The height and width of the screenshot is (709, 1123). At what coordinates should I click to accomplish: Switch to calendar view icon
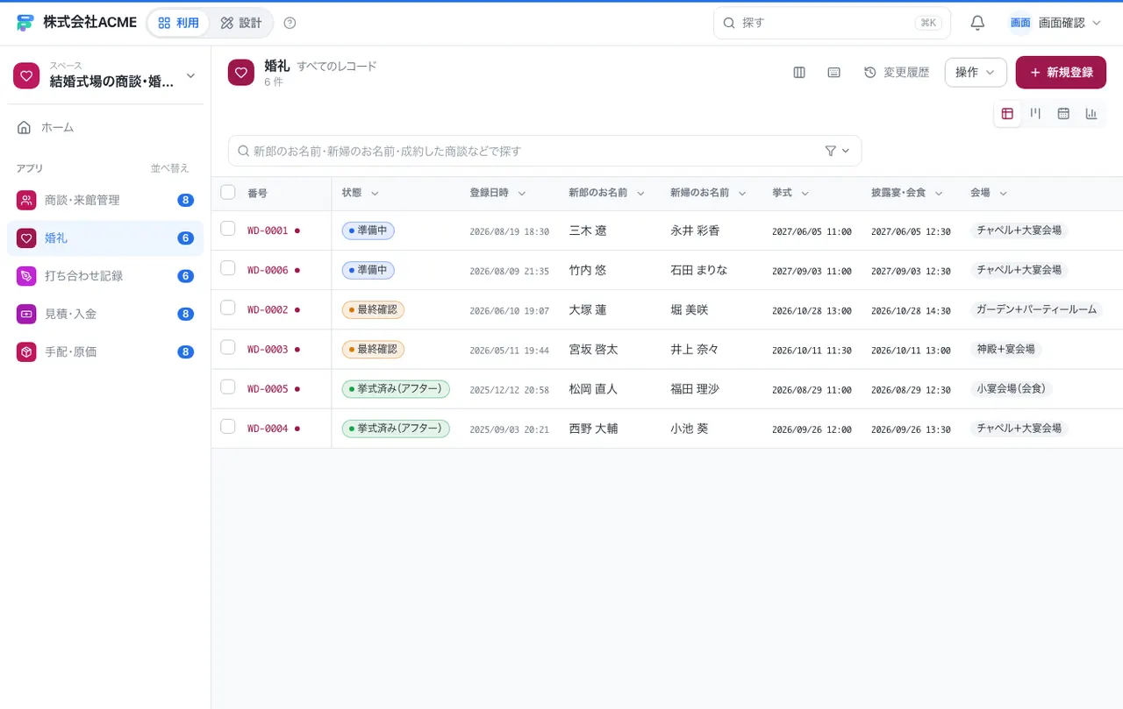(x=1063, y=114)
